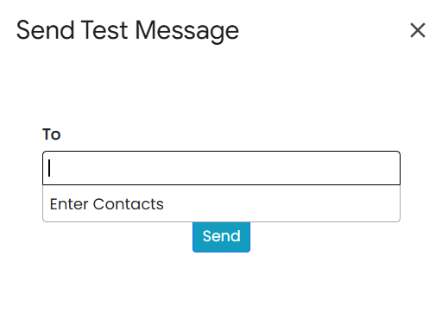Click the dialog heading text
The height and width of the screenshot is (330, 442).
[x=128, y=30]
